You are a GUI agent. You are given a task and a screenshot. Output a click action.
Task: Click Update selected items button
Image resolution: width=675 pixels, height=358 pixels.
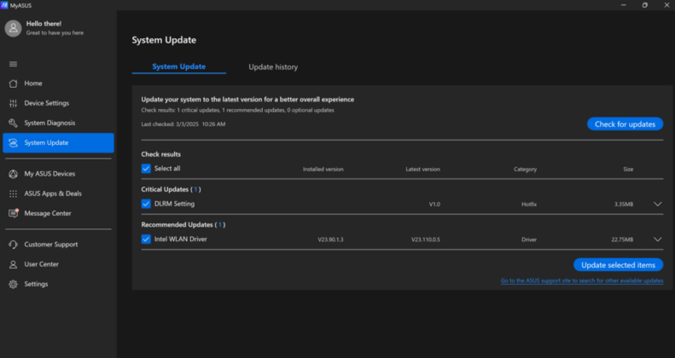click(x=618, y=265)
